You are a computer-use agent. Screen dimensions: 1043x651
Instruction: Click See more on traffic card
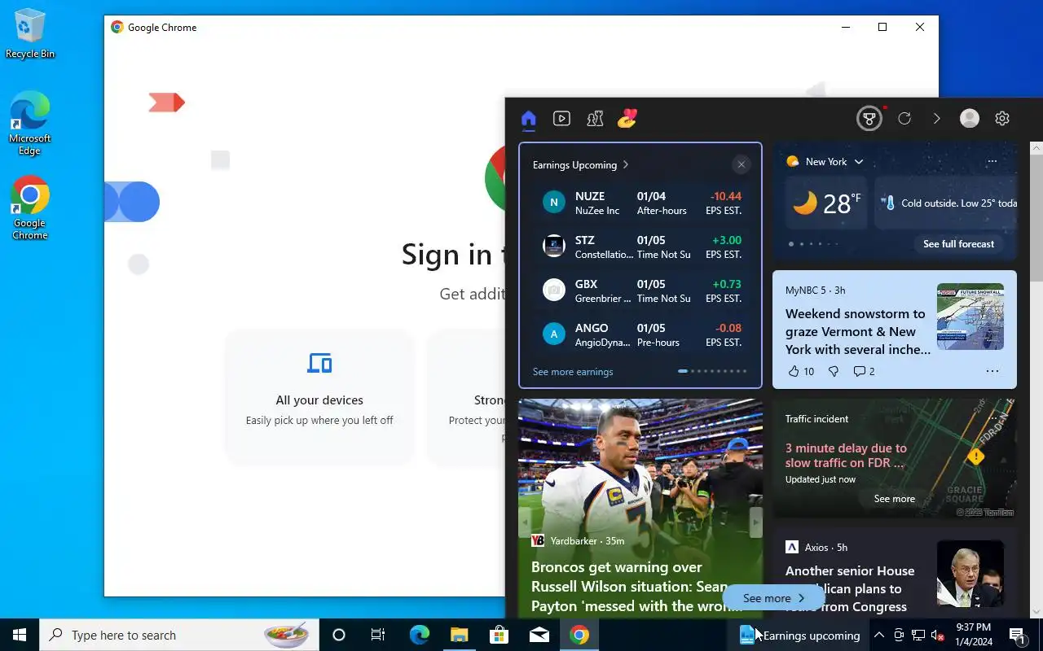894,499
